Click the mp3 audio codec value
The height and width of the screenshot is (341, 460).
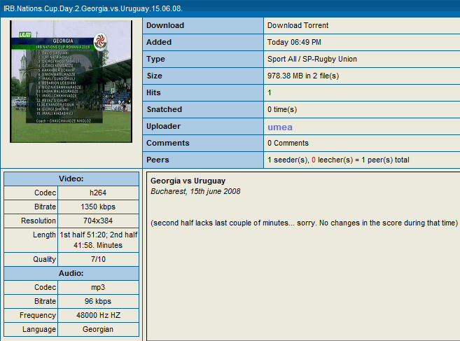click(98, 287)
